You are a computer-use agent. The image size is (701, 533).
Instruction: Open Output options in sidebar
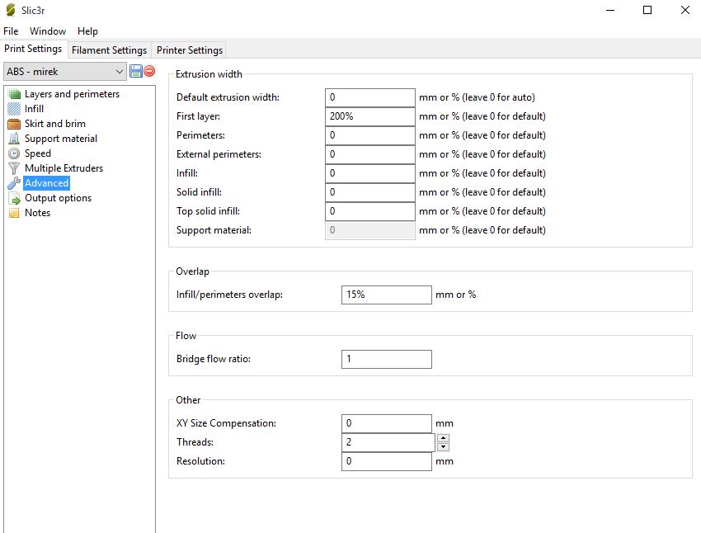(x=58, y=198)
